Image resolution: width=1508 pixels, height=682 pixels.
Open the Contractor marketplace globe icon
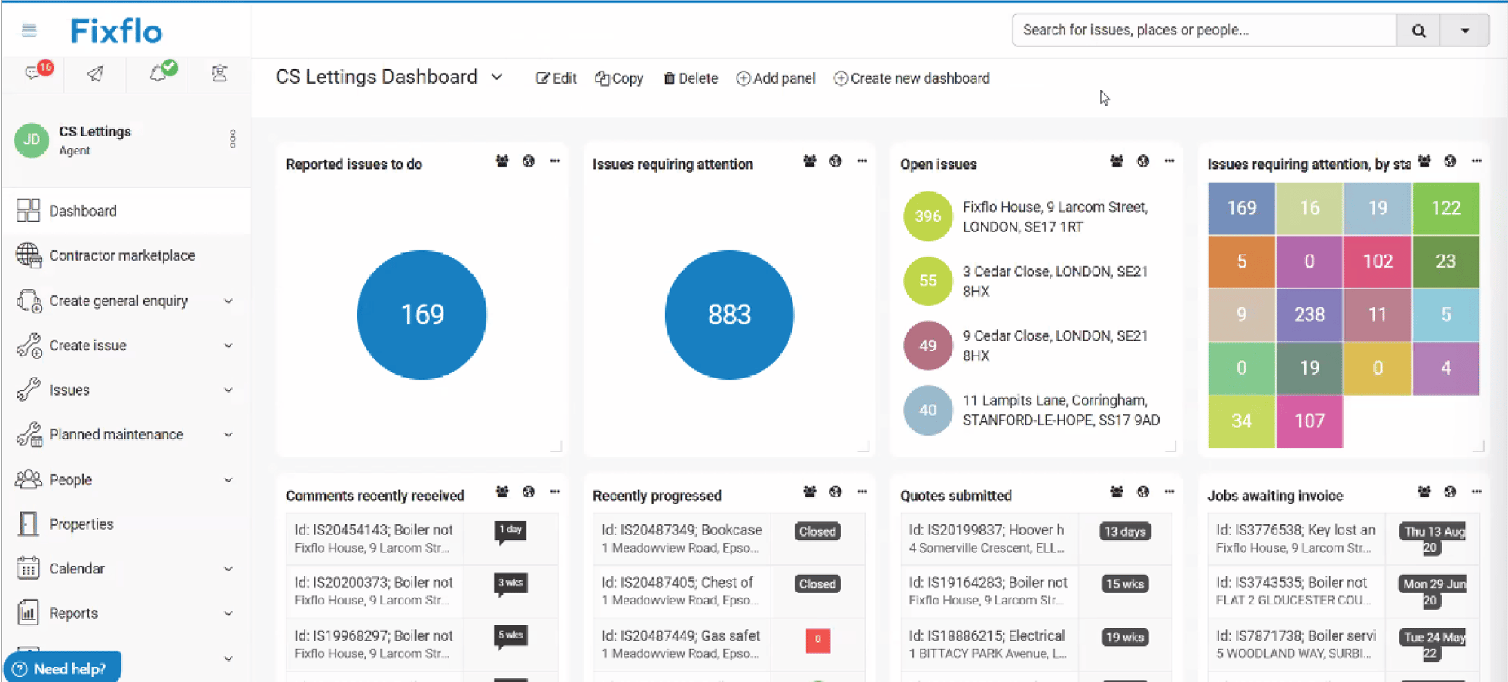click(28, 255)
